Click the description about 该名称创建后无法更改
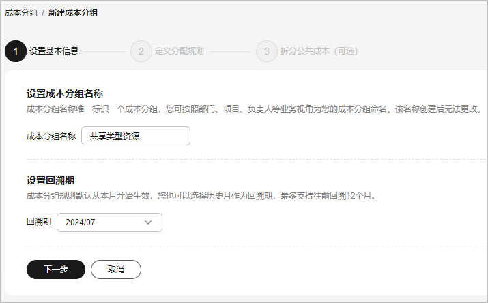This screenshot has width=488, height=303. 255,109
